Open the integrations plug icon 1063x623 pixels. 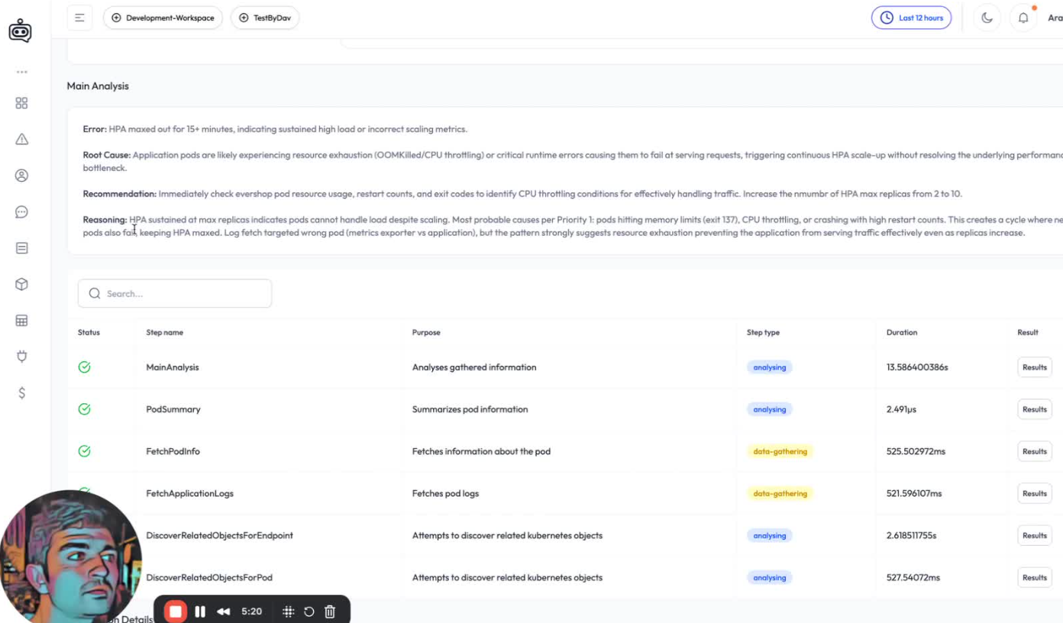(x=21, y=357)
